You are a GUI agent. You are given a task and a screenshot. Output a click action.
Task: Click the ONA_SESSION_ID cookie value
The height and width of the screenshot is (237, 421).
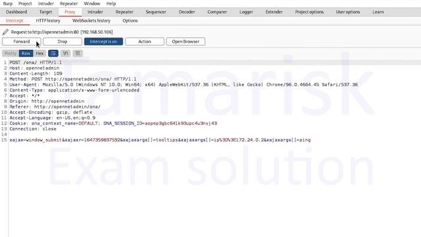click(181, 123)
